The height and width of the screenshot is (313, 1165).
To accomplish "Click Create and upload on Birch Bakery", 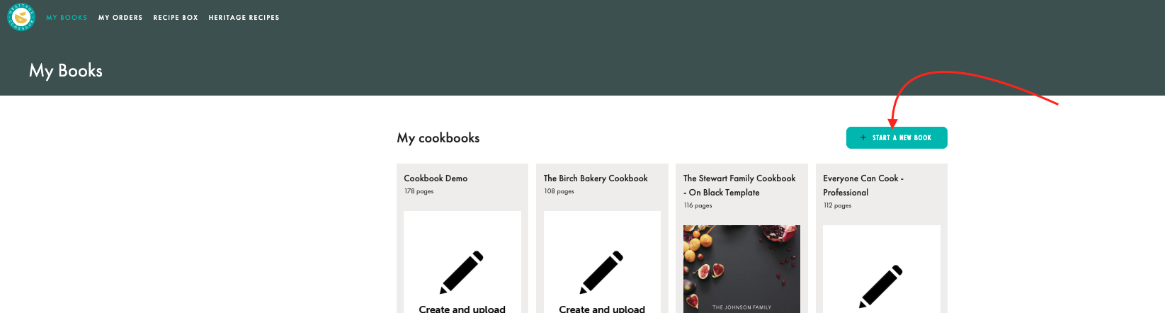I will click(x=602, y=309).
